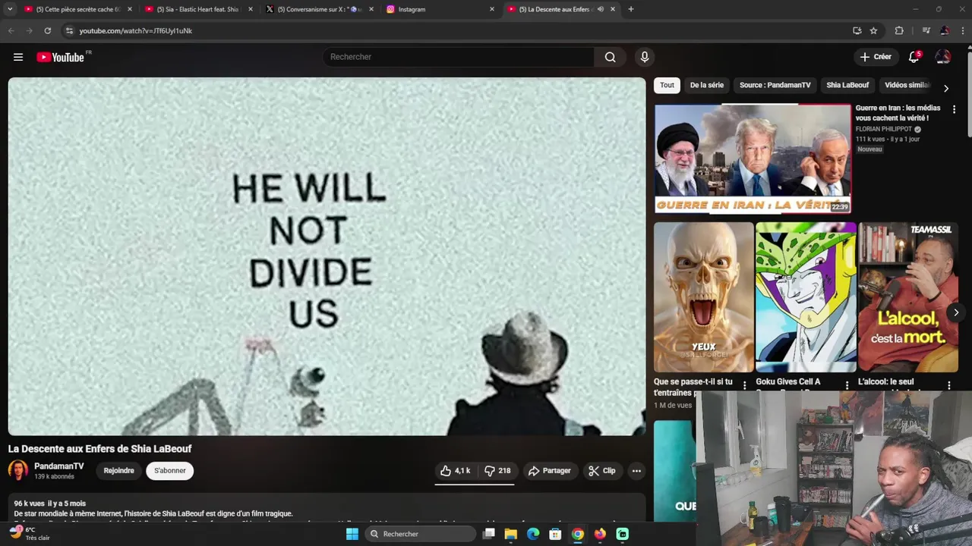Open Firefox from the taskbar
This screenshot has width=972, height=546.
click(600, 534)
